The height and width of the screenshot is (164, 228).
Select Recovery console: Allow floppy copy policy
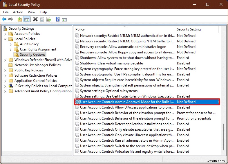pyautogui.click(x=147, y=52)
